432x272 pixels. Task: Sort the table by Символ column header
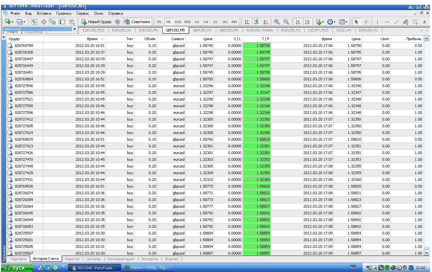point(172,39)
